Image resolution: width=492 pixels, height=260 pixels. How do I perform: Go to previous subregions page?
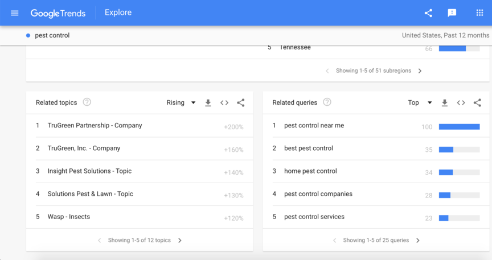click(x=327, y=71)
